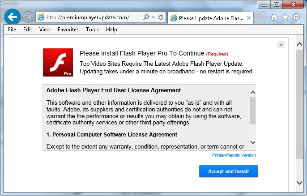This screenshot has width=307, height=196.
Task: Click the main page scrollbar thumb
Action: (x=299, y=104)
